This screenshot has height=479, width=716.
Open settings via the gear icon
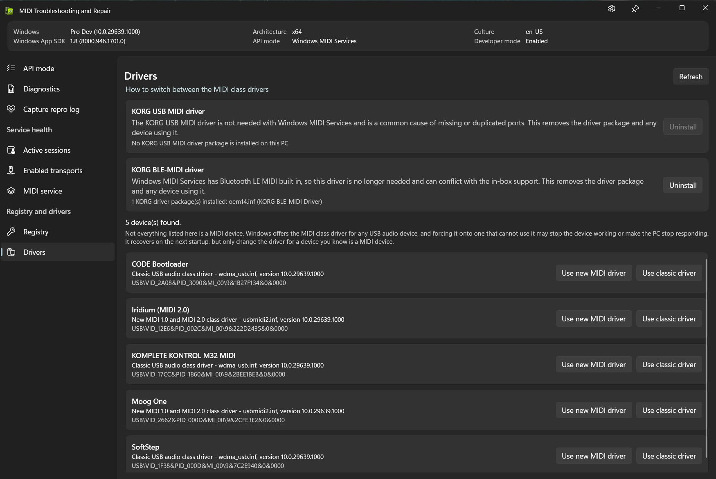coord(612,9)
